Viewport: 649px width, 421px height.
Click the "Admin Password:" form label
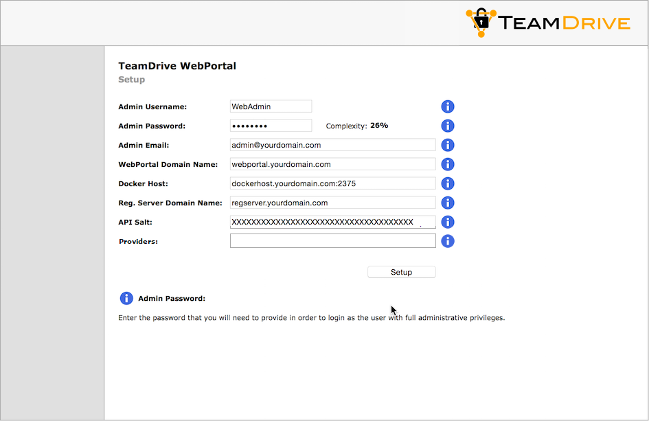click(x=152, y=126)
